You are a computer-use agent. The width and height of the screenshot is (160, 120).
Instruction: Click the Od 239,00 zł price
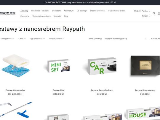(15, 94)
